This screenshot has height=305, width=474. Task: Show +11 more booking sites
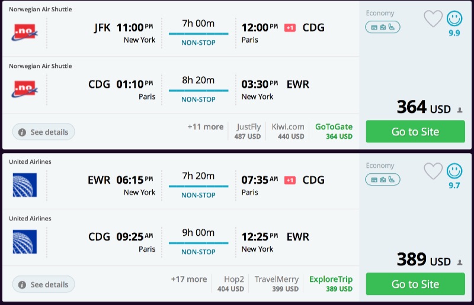(x=206, y=126)
